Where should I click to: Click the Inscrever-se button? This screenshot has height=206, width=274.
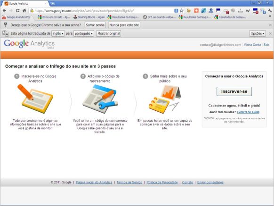click(234, 91)
